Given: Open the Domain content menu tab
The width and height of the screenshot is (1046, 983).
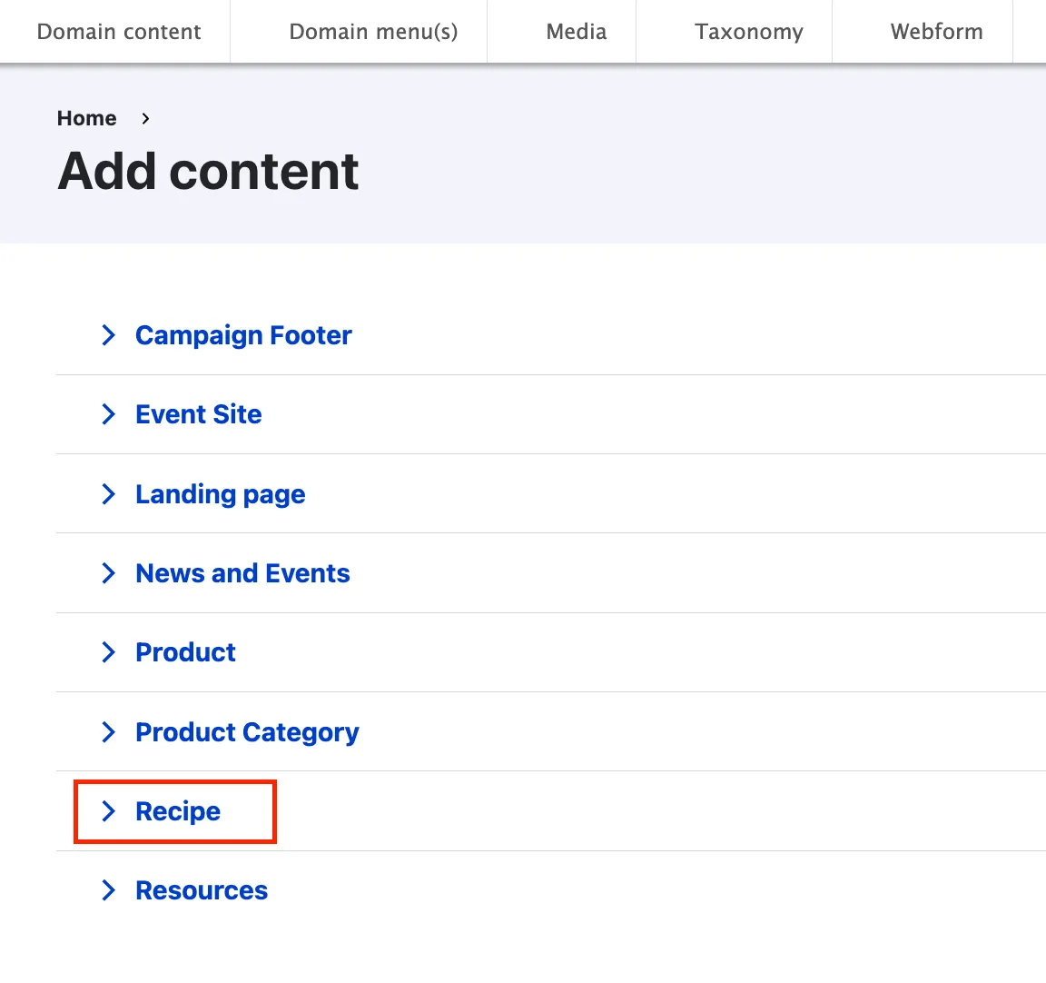Looking at the screenshot, I should [119, 32].
